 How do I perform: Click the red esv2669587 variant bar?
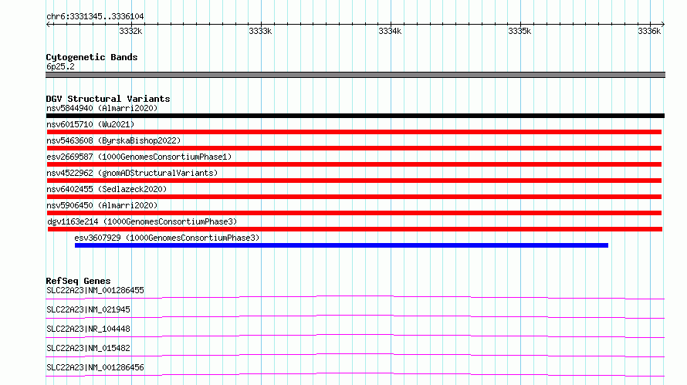[x=354, y=164]
